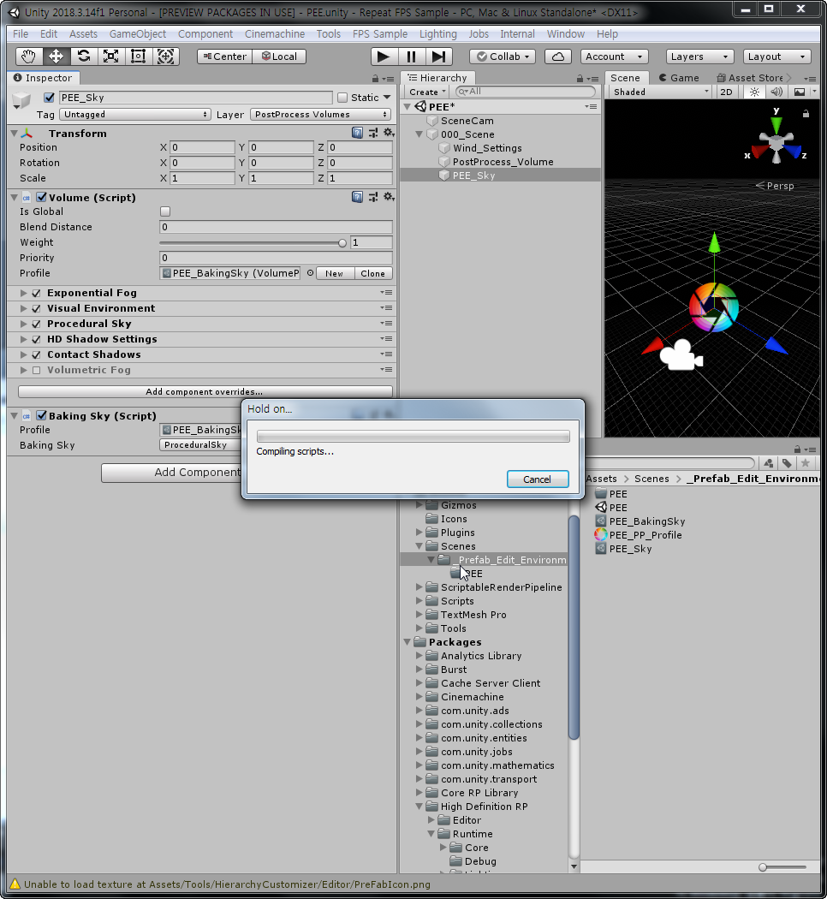Open the Collab dropdown

click(503, 57)
